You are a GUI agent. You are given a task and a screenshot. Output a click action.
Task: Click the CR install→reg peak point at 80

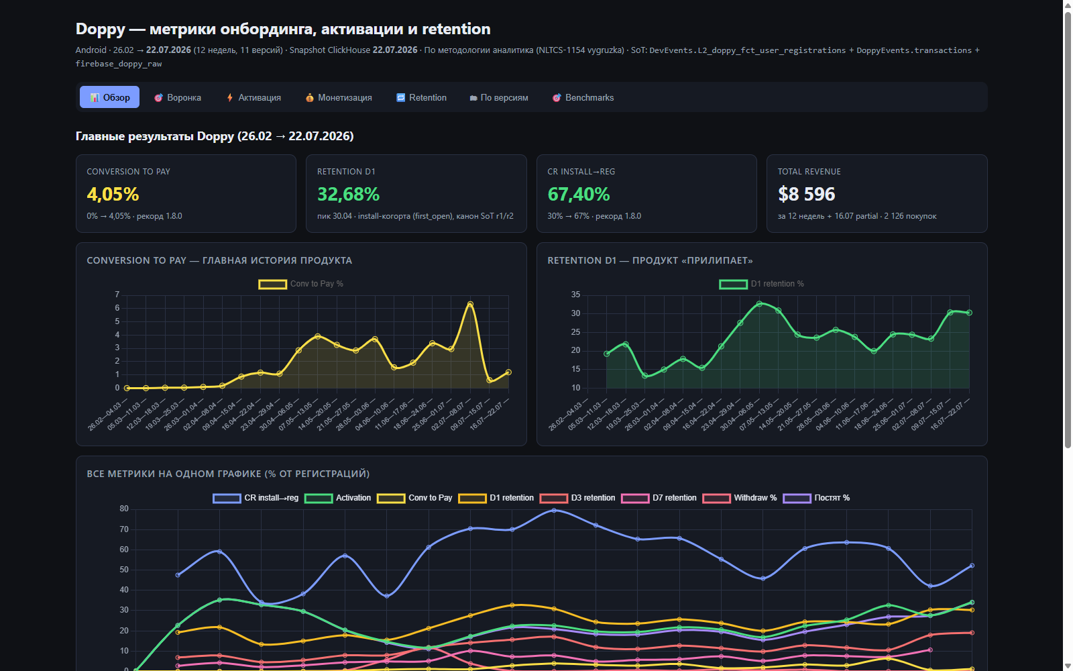coord(554,510)
